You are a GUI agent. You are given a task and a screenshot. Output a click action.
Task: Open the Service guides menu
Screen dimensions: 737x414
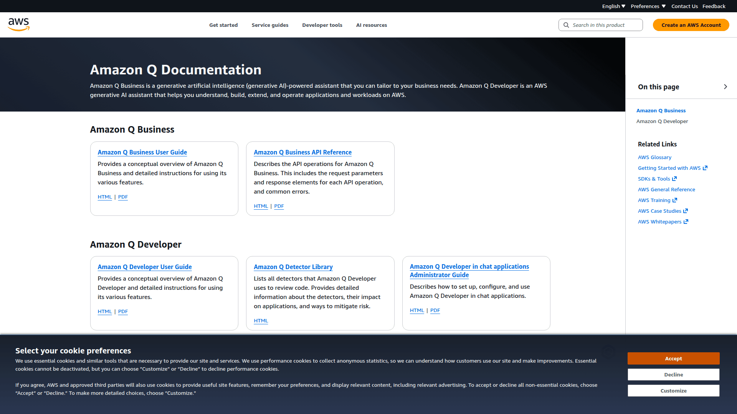270,25
